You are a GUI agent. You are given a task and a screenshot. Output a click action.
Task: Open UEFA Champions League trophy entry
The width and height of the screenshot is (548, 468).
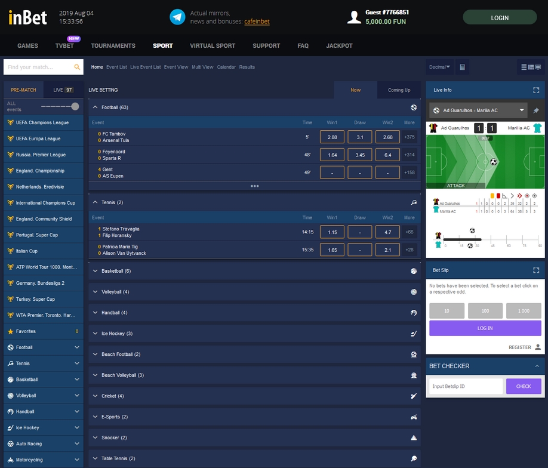pyautogui.click(x=44, y=122)
